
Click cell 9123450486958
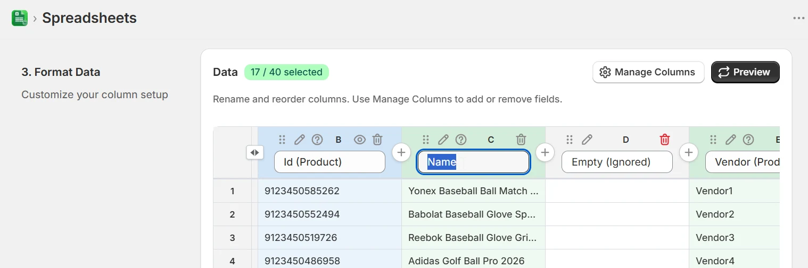329,259
